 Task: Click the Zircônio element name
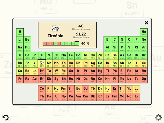coord(55,36)
